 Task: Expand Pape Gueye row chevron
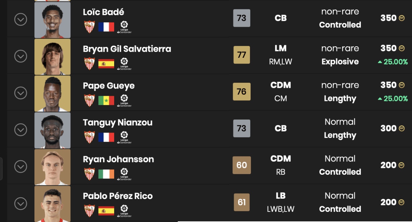click(21, 93)
